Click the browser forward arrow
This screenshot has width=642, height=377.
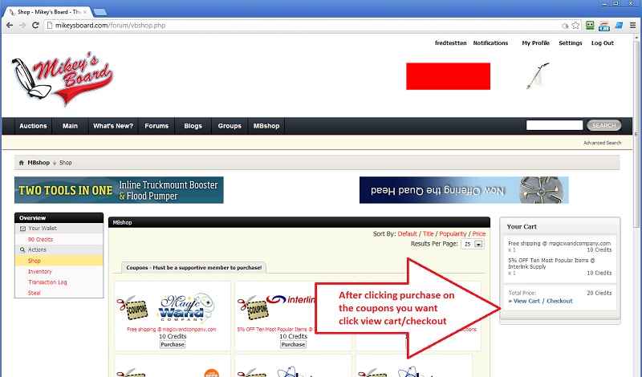tap(22, 26)
